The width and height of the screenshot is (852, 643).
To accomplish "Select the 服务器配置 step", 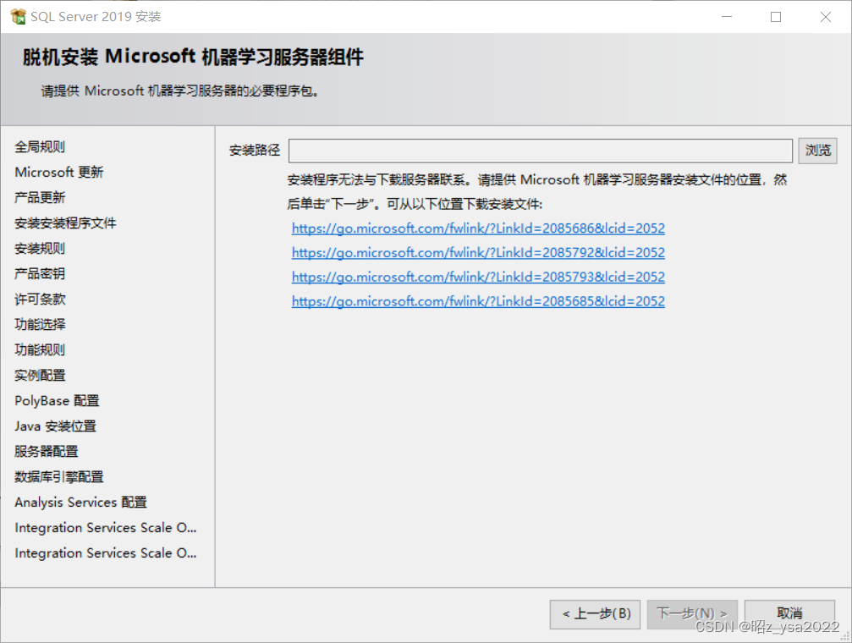I will (47, 452).
